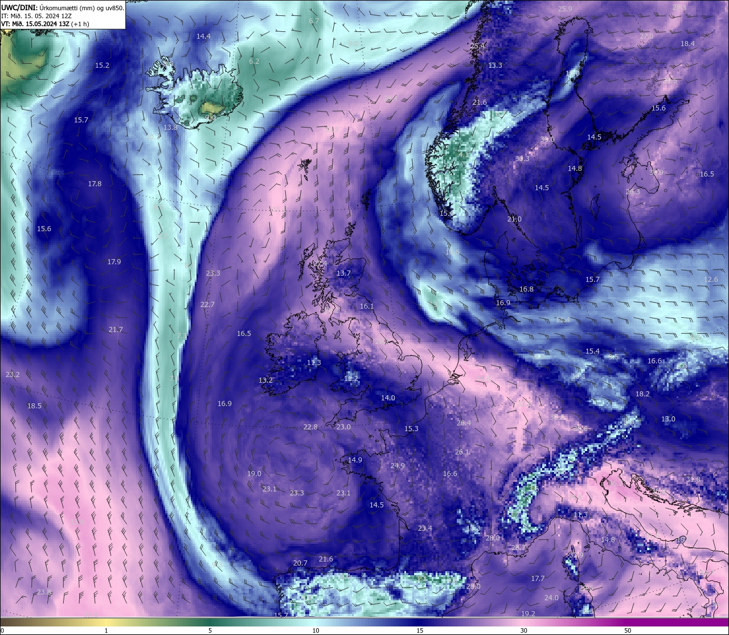Viewport: 729px width, 635px height.
Task: Click the '26.4' value over Belgium
Action: (x=464, y=423)
